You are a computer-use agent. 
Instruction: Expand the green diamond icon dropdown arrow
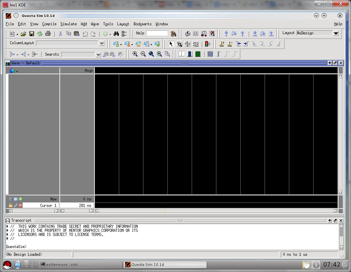pyautogui.click(x=110, y=34)
